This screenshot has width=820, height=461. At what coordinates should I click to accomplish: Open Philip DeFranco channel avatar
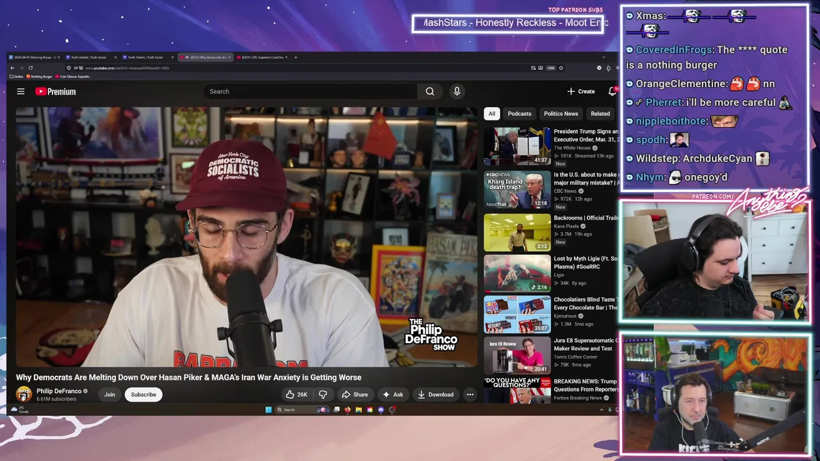pos(24,394)
